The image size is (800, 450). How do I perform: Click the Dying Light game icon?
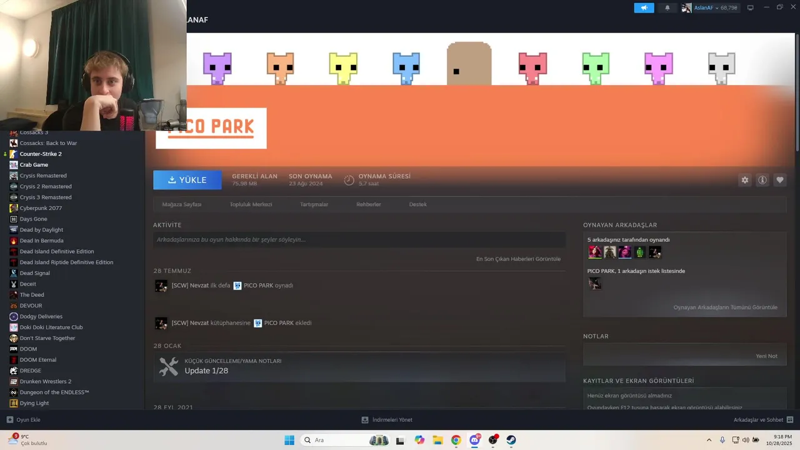(14, 403)
